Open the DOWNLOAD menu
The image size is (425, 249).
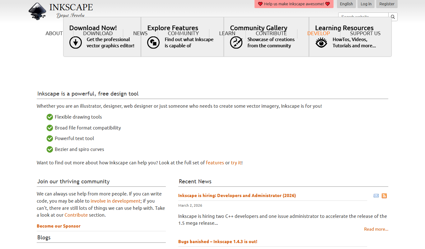tap(98, 33)
